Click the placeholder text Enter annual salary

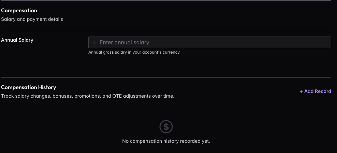(x=124, y=43)
